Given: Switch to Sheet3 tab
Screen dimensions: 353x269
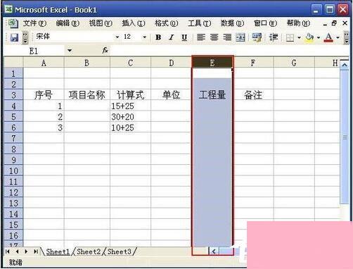Looking at the screenshot, I should pyautogui.click(x=119, y=251).
